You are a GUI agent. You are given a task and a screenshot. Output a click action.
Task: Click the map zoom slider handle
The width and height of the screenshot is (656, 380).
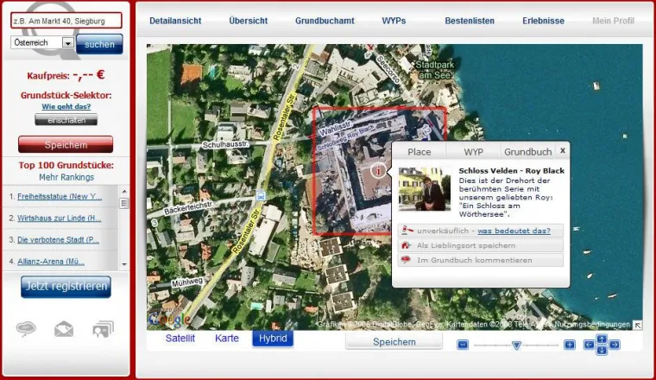516,345
